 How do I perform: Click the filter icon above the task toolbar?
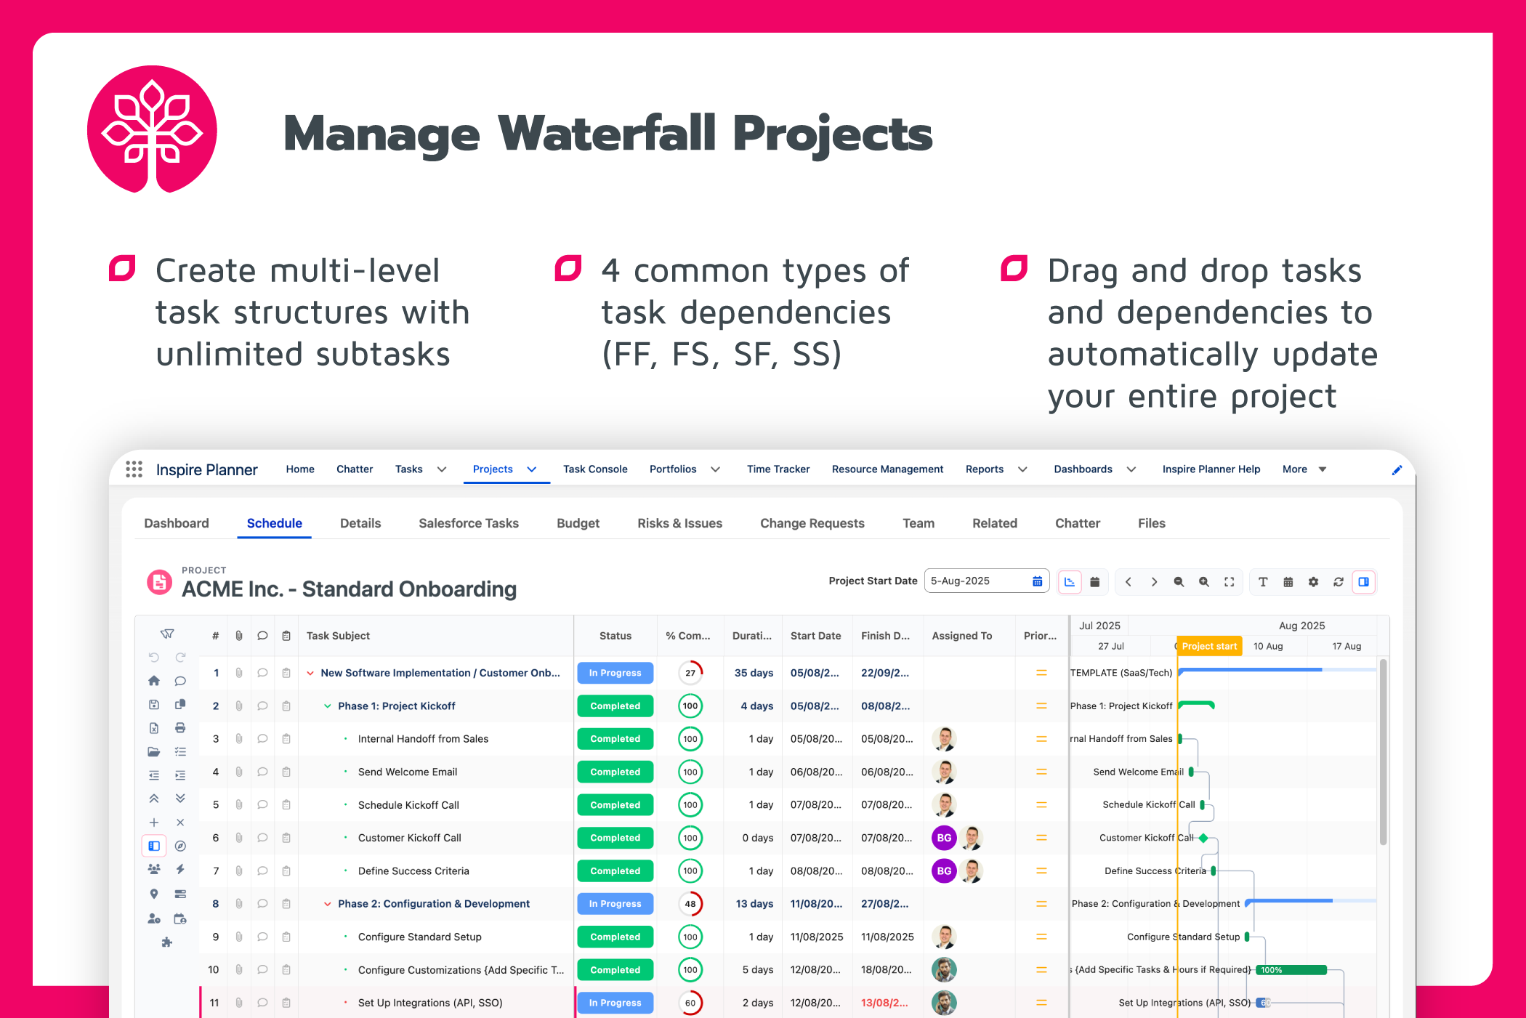tap(167, 634)
